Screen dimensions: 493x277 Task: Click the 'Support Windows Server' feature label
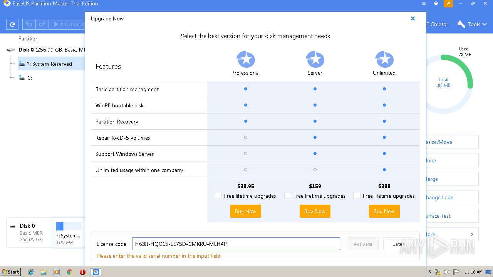click(x=124, y=154)
